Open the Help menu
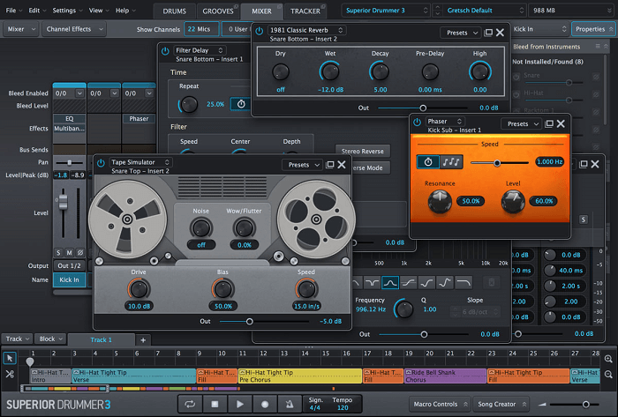 click(125, 11)
